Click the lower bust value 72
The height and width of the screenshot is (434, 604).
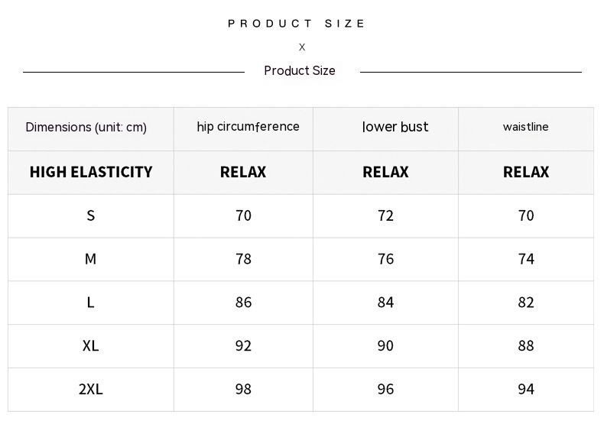[385, 215]
